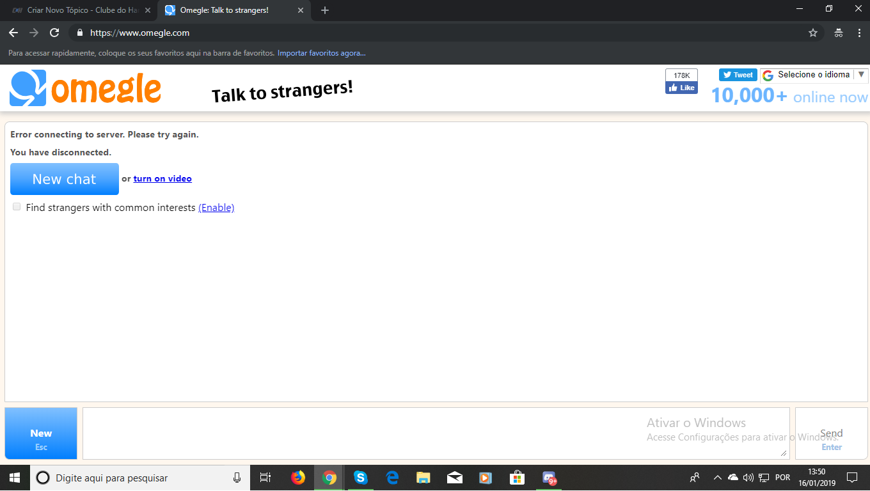The image size is (870, 491).
Task: Click the Facebook Like button
Action: coord(681,88)
